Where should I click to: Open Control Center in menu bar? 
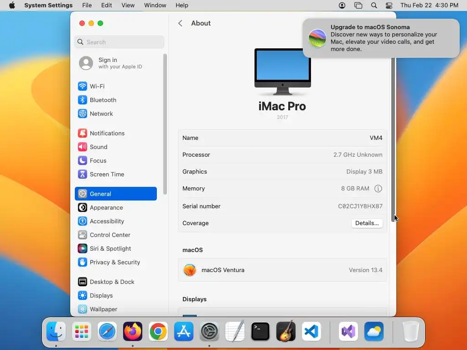coord(389,5)
